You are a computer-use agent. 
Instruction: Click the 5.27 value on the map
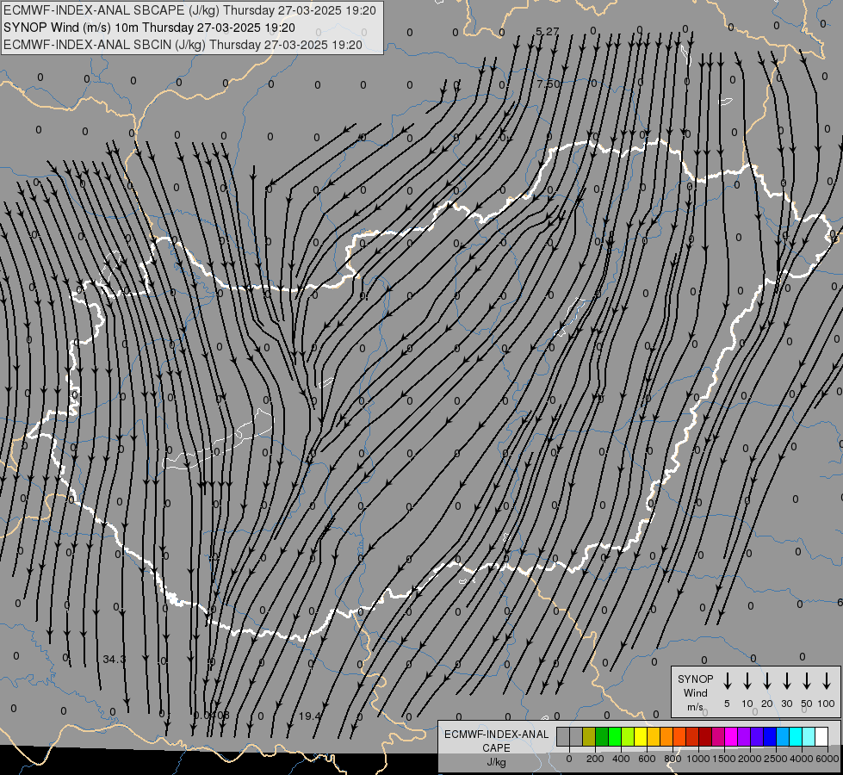[548, 32]
